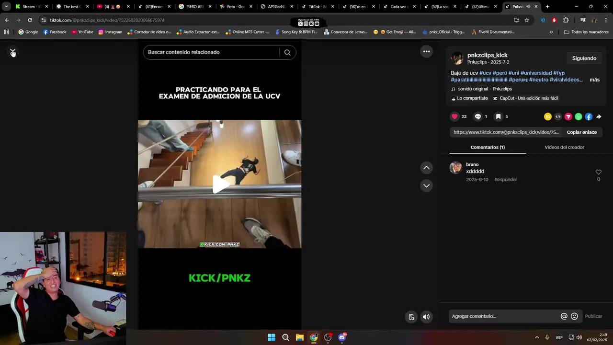Open the #universidad hashtag
The image size is (613, 345).
536,73
